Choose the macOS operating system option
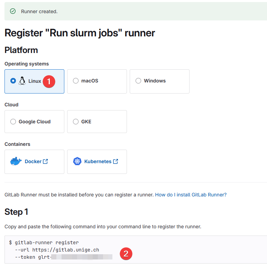 pos(76,81)
